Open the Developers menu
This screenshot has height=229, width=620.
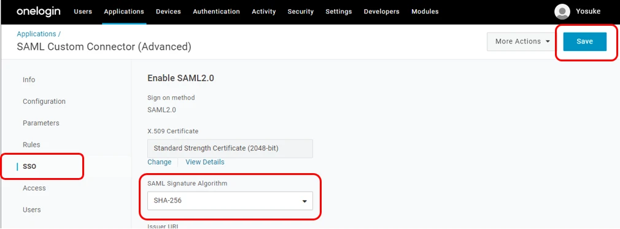tap(382, 12)
